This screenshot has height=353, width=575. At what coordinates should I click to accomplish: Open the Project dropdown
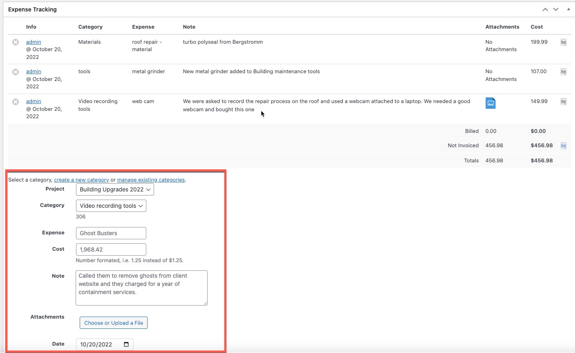(x=115, y=189)
